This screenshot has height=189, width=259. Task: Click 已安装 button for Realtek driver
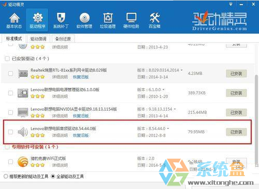coord(236,74)
